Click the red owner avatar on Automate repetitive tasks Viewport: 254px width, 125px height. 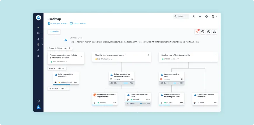point(161,79)
